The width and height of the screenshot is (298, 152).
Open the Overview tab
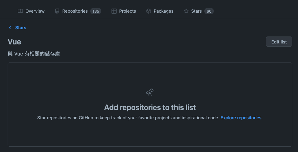tap(35, 11)
